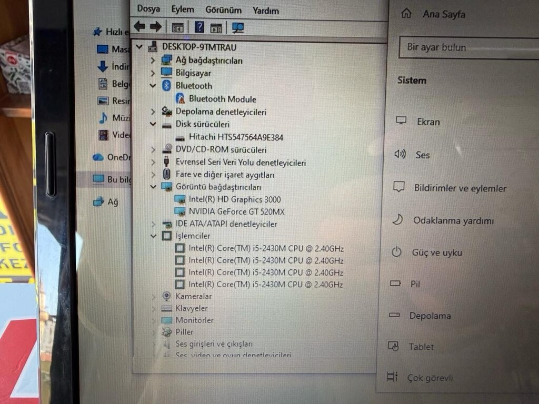This screenshot has width=539, height=404.
Task: Click the DVD/CD-ROM drive icon
Action: coord(167,149)
